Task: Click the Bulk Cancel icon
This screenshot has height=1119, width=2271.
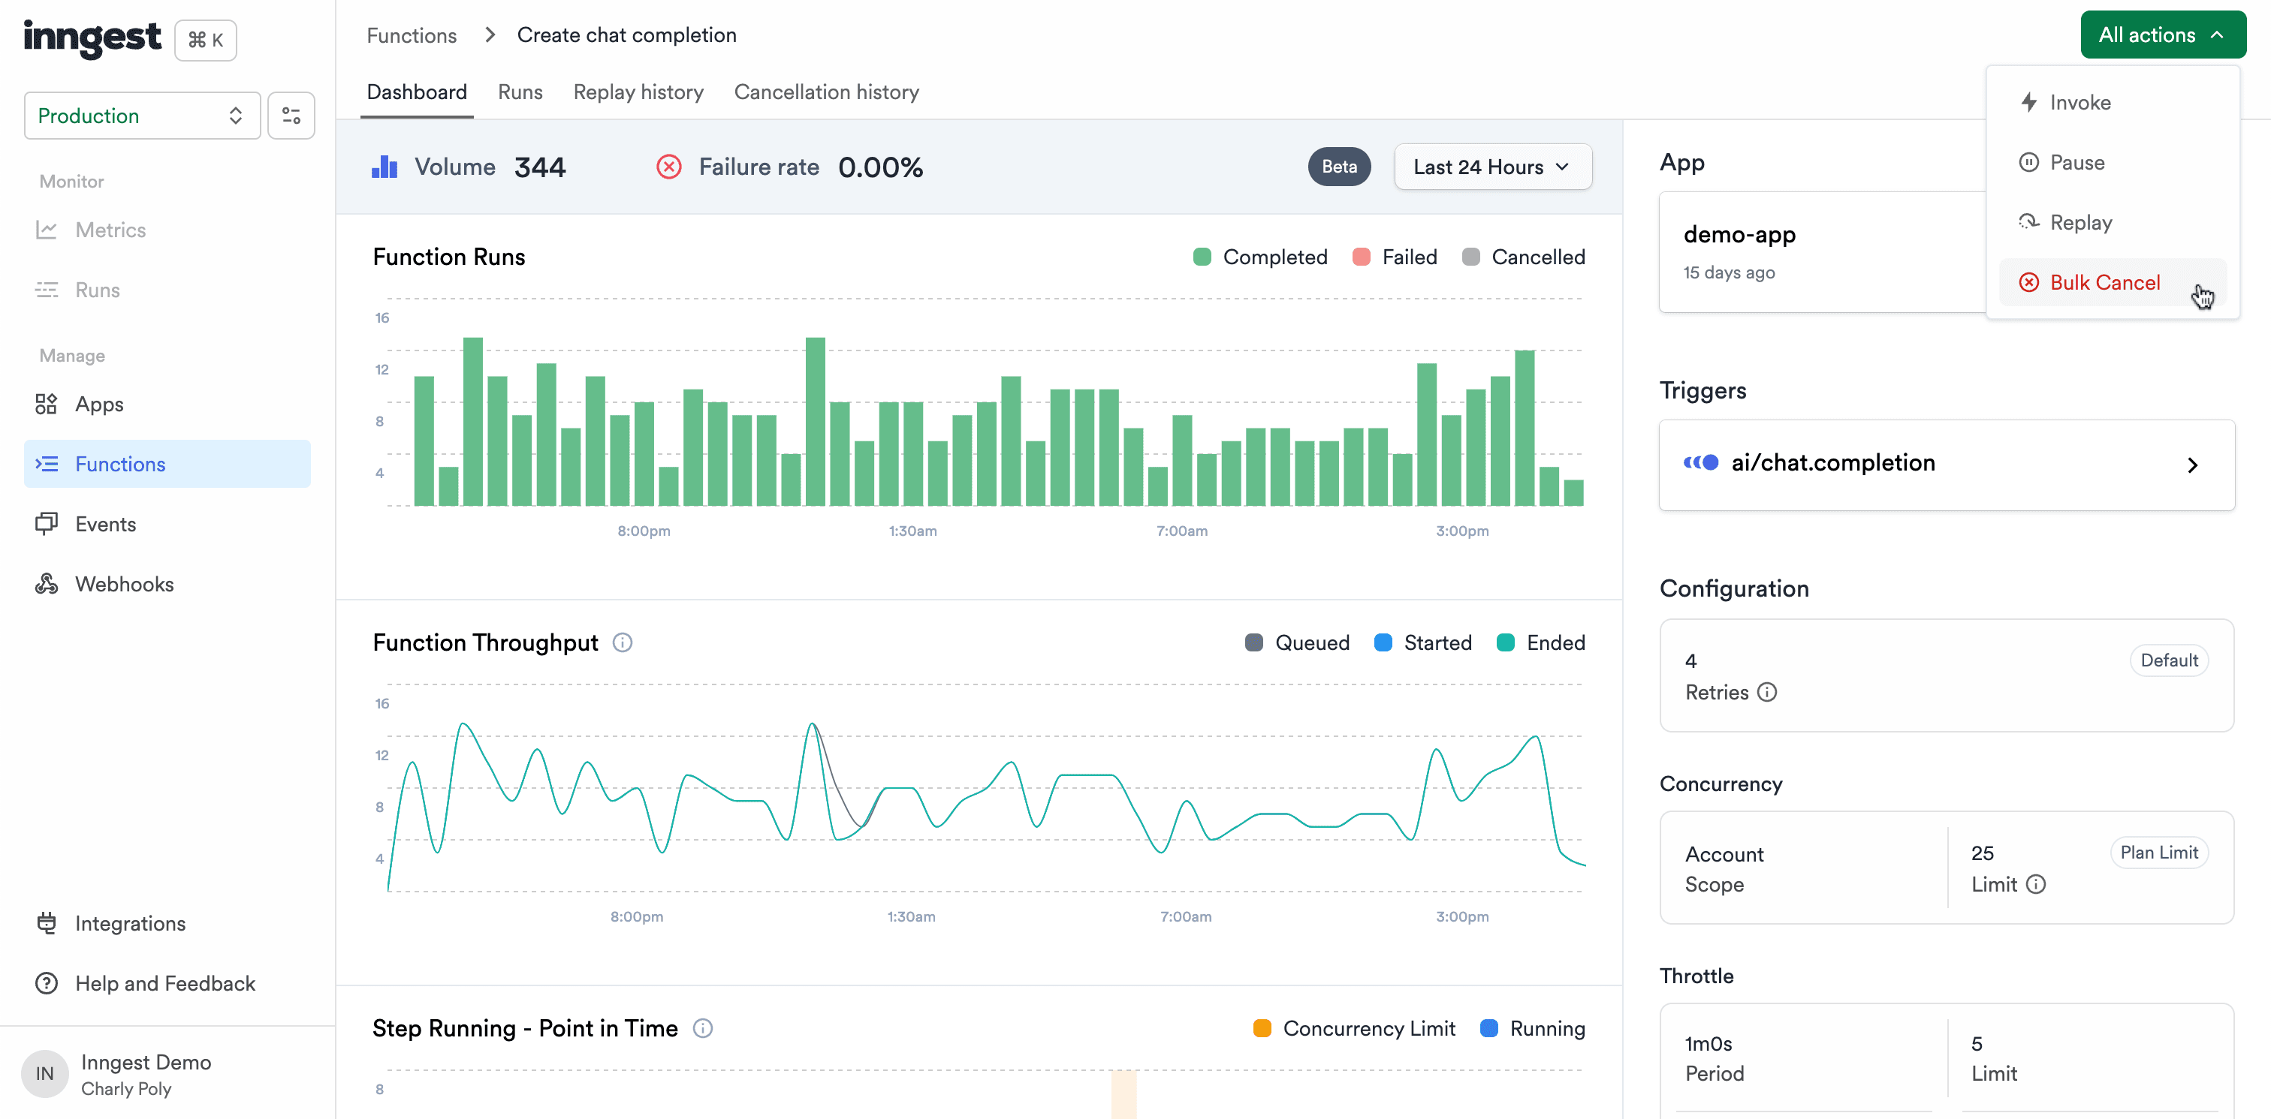Action: (x=2031, y=282)
